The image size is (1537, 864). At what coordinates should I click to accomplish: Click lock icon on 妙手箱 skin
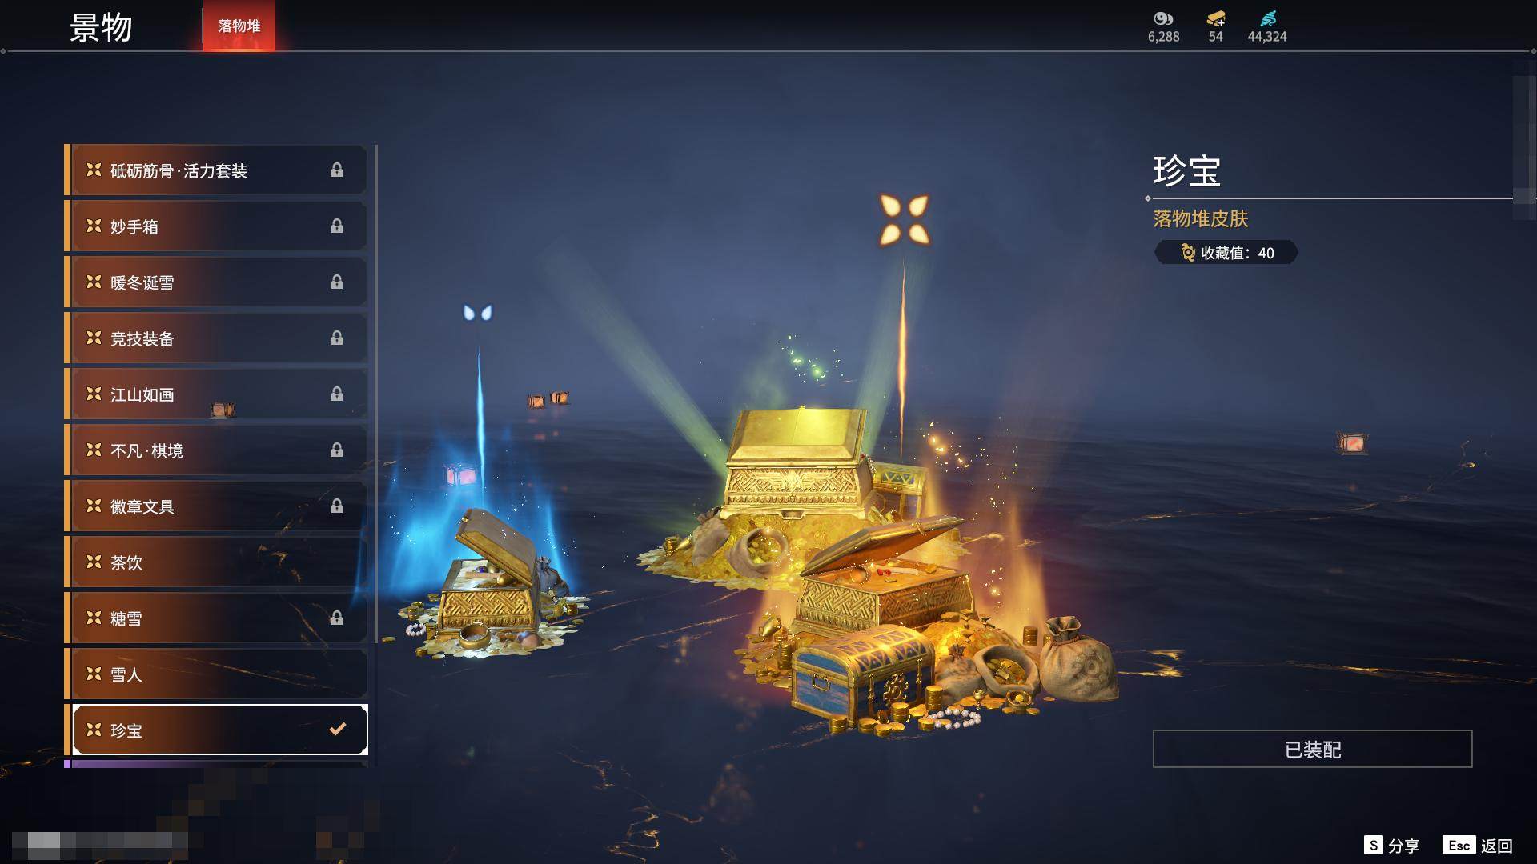click(337, 226)
